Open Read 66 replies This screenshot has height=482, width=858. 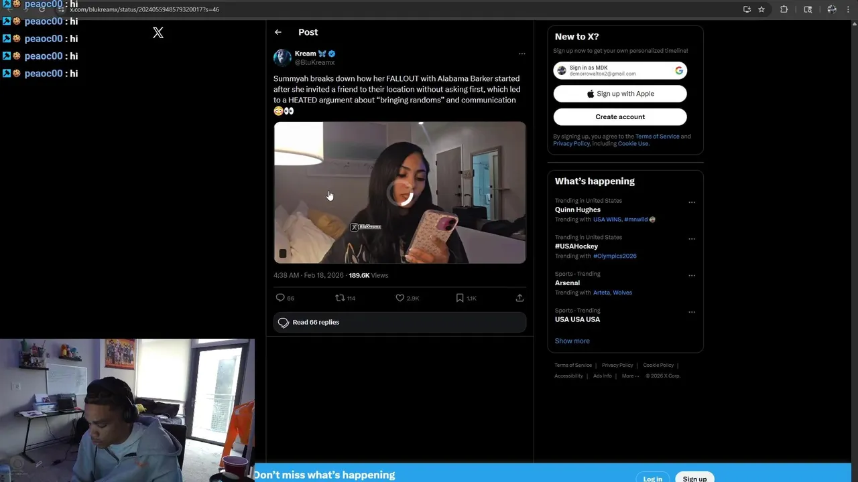click(400, 323)
